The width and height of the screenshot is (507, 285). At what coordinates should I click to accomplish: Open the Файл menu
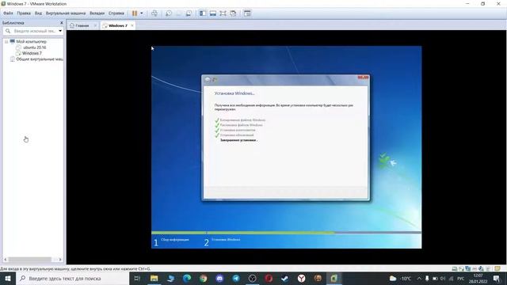8,13
